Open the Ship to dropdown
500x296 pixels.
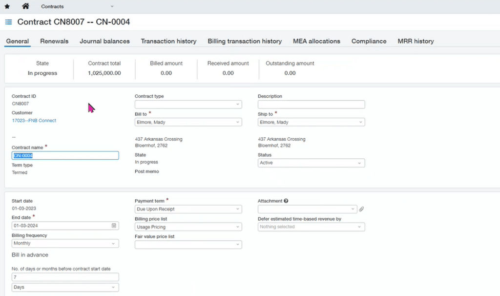311,122
